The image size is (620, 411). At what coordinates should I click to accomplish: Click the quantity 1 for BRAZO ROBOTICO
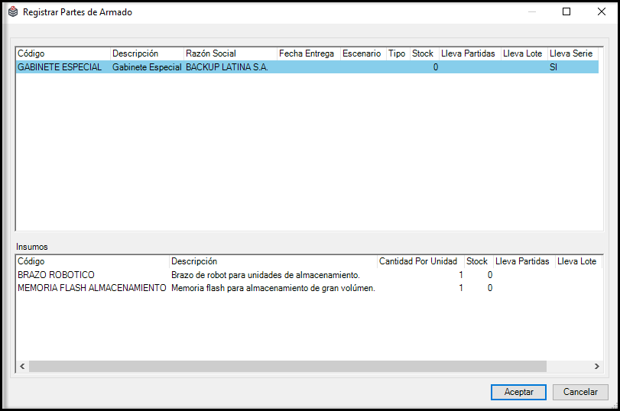461,275
